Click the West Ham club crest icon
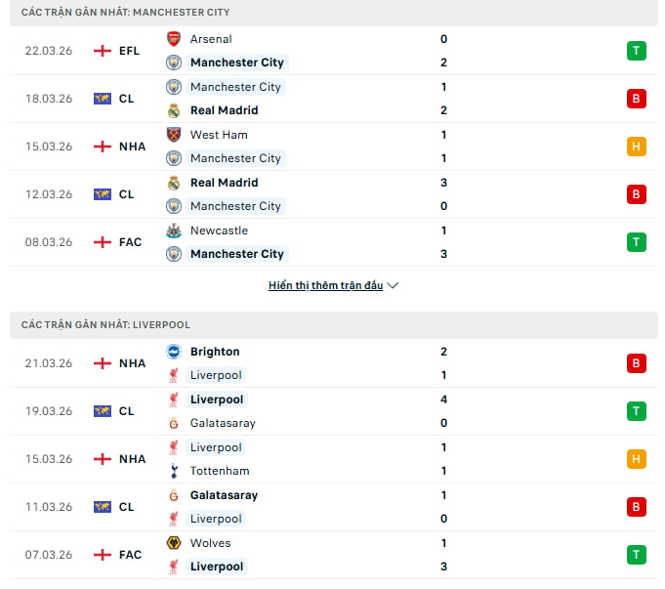This screenshot has height=589, width=665. coord(174,135)
